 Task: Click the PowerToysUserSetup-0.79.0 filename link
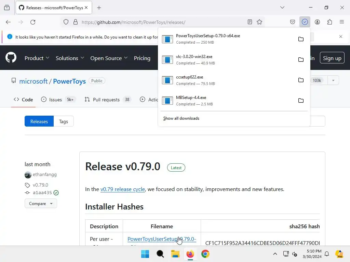tap(162, 239)
